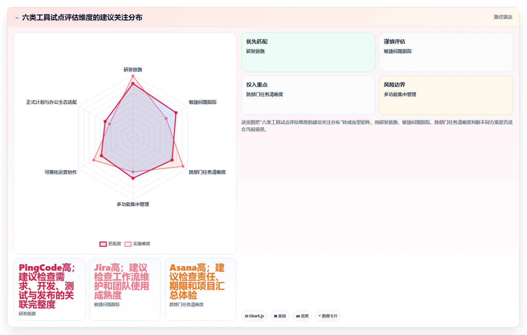Open the 谨慎评估 card

[x=446, y=52]
